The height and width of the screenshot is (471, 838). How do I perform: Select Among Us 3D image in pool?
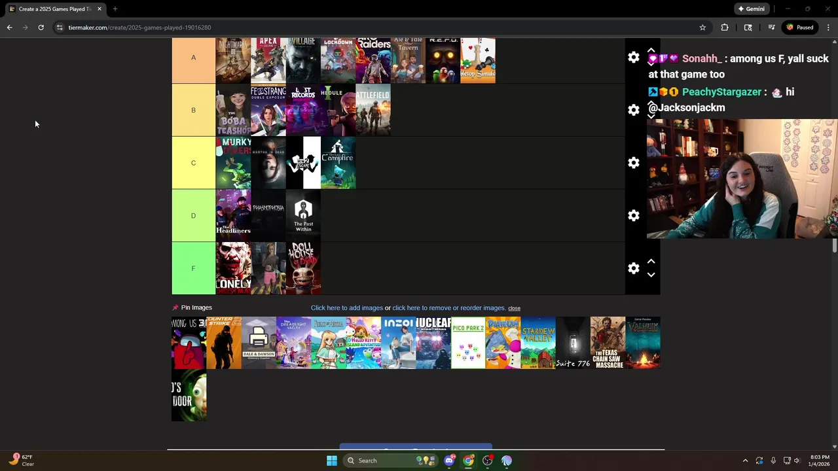click(x=189, y=343)
